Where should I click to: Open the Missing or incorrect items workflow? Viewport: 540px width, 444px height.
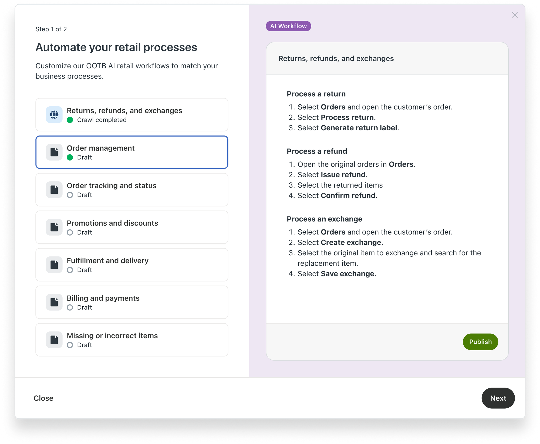point(132,340)
